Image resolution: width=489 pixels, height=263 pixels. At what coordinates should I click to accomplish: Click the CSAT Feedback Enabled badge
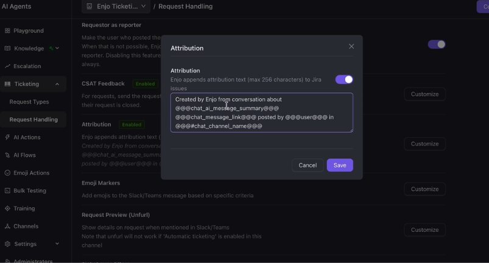pos(145,83)
